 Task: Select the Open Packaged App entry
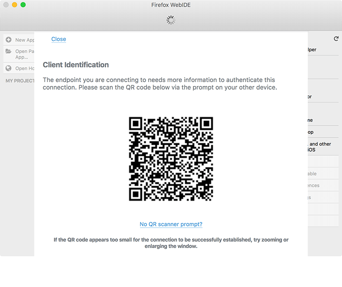19,54
